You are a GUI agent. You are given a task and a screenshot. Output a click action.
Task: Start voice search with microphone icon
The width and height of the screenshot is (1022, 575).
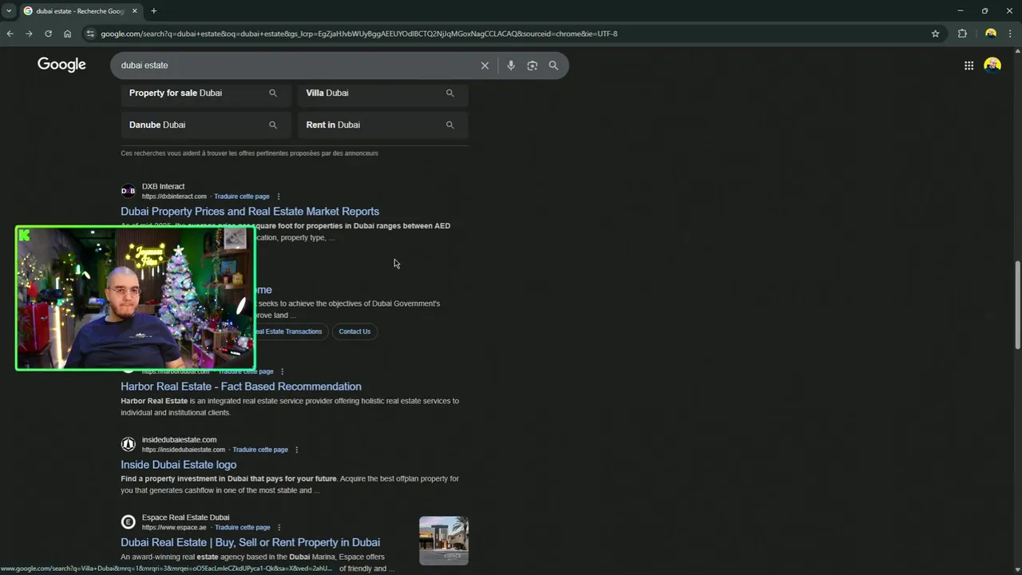tap(511, 65)
